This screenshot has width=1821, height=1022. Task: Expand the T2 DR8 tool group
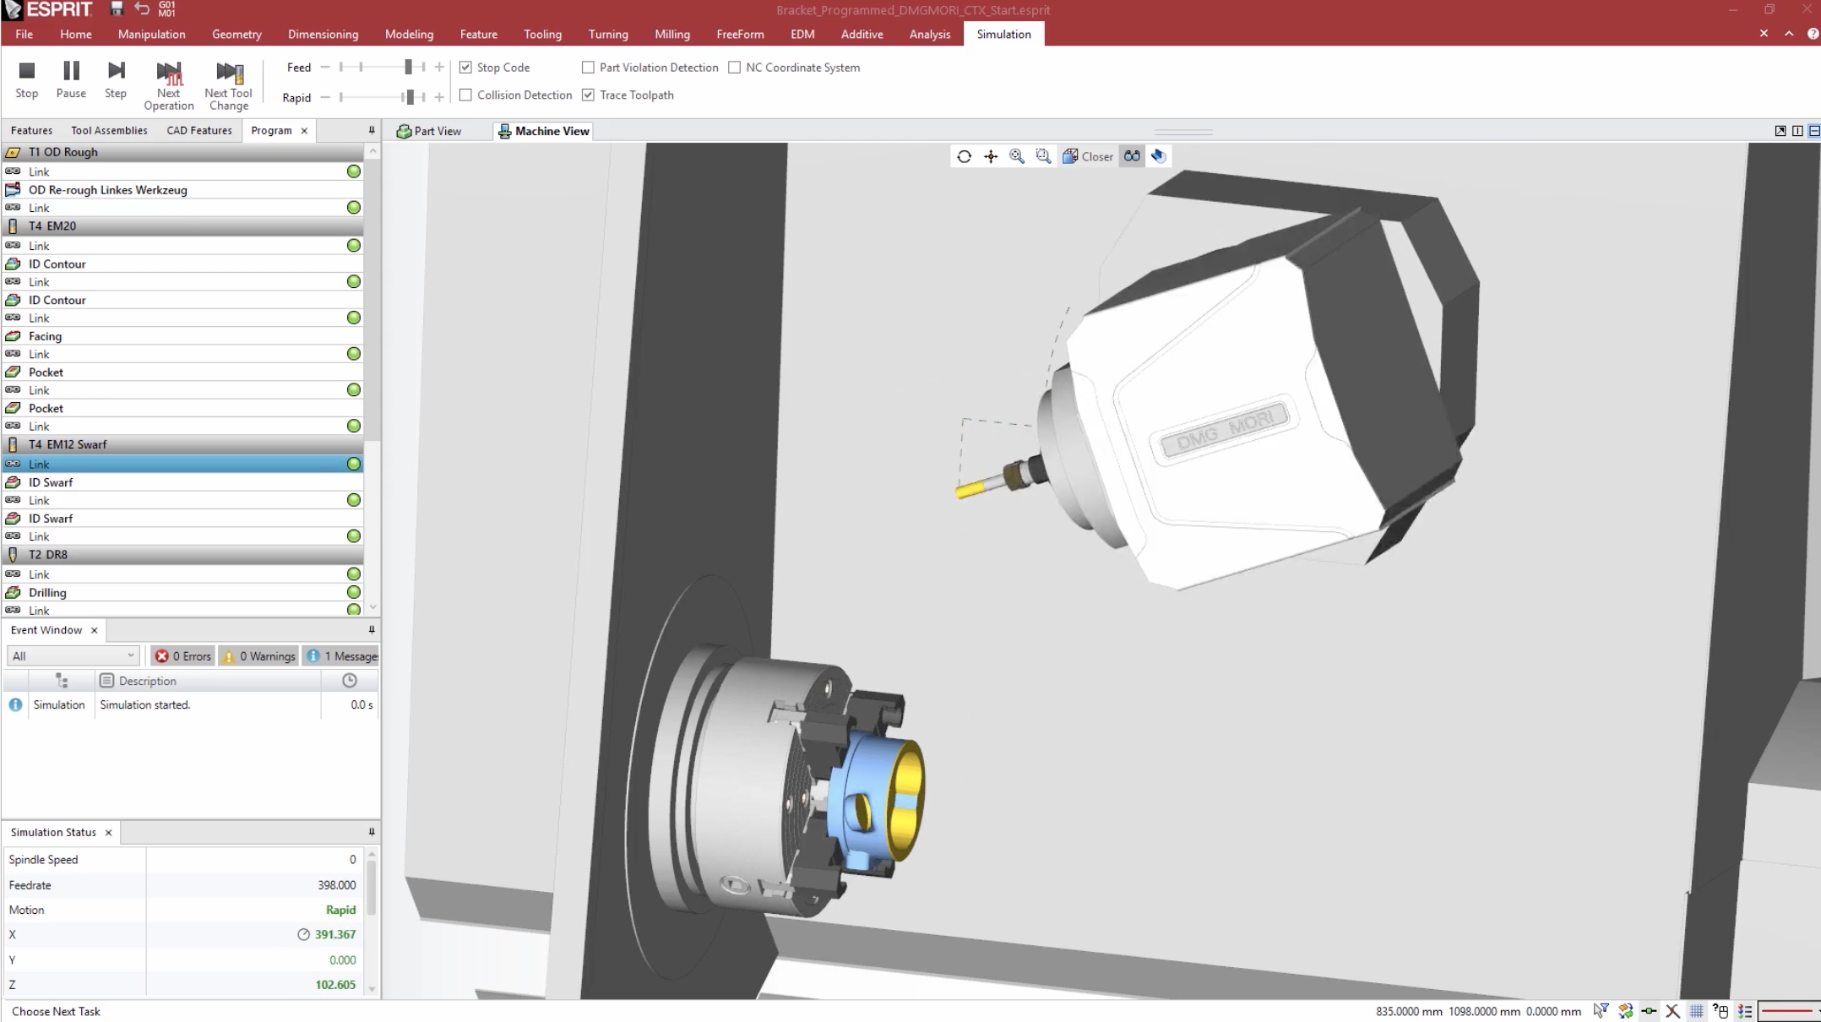[x=13, y=555]
